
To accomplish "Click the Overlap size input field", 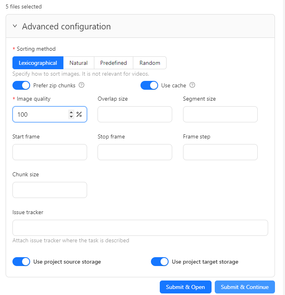I will click(x=135, y=114).
